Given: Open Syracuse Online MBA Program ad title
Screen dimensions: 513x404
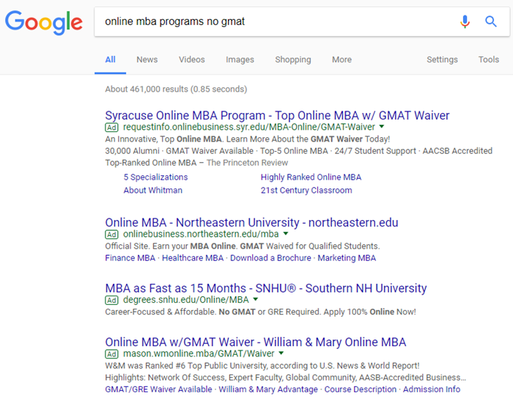Looking at the screenshot, I should pyautogui.click(x=277, y=116).
